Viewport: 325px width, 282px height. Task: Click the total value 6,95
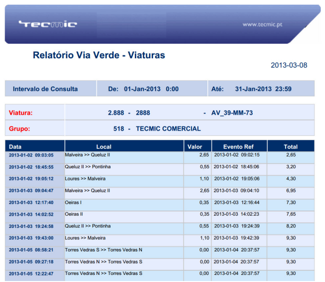pyautogui.click(x=291, y=190)
